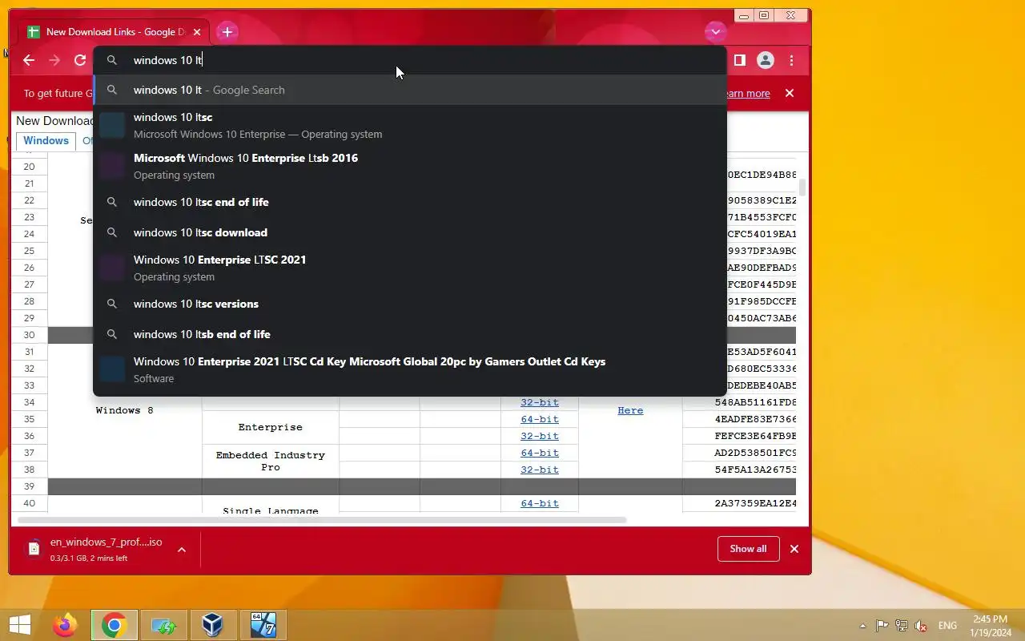
Task: Click the browser forward arrow
Action: point(54,60)
